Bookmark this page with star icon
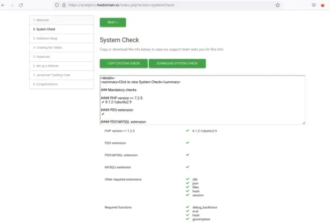330x222 pixels. tap(278, 5)
